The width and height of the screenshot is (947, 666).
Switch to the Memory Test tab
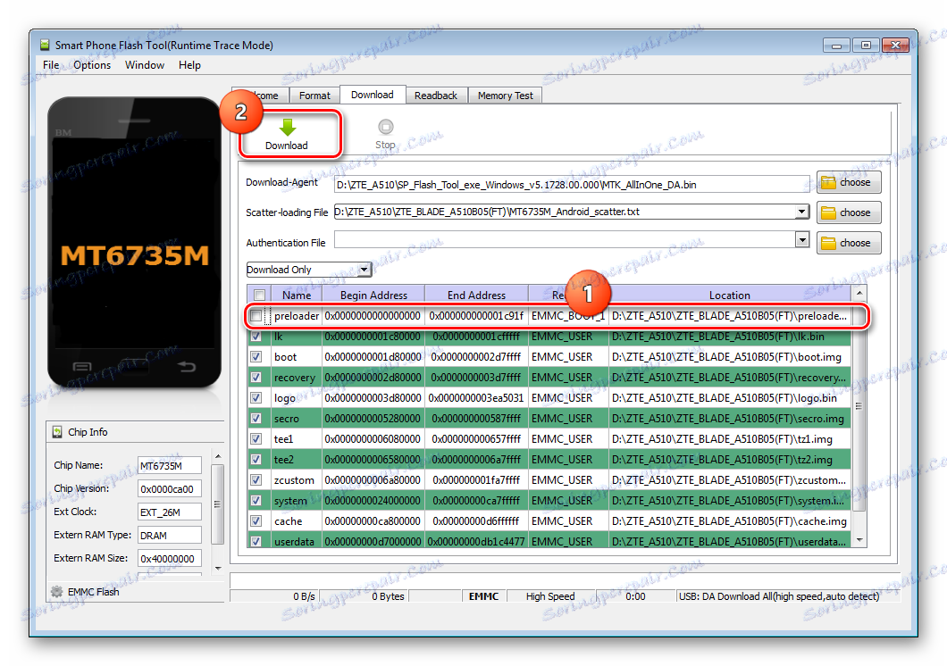pos(505,96)
